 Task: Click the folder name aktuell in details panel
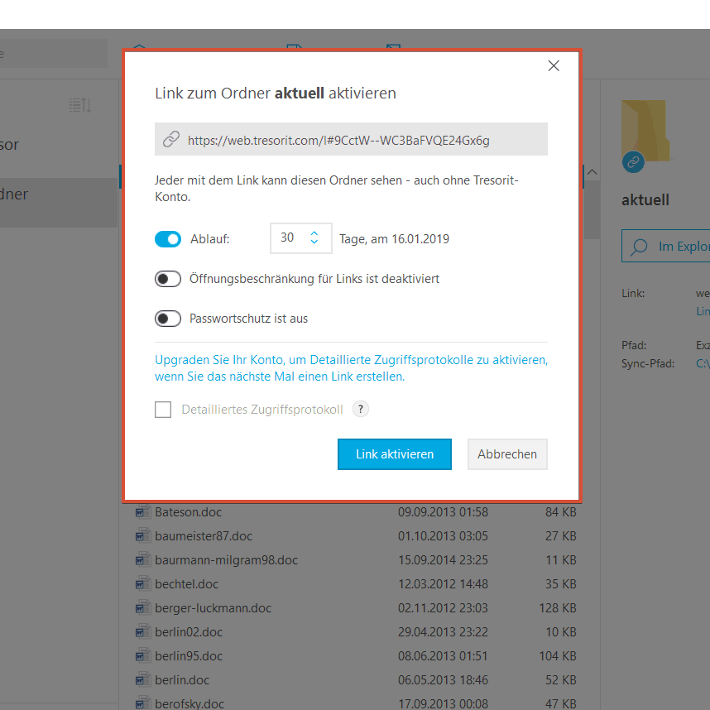click(645, 200)
